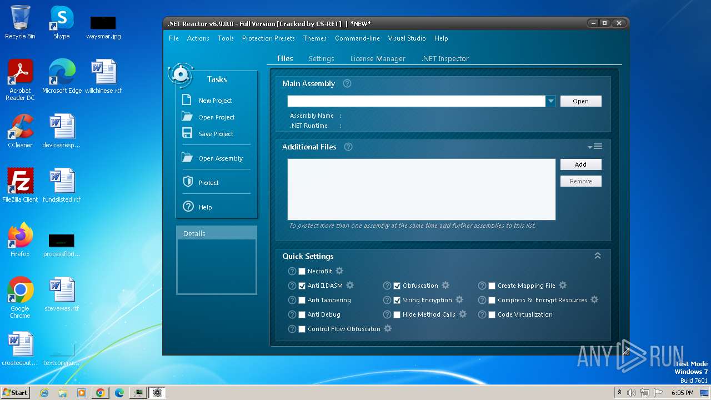Click Google Chrome taskbar icon

[x=100, y=393]
